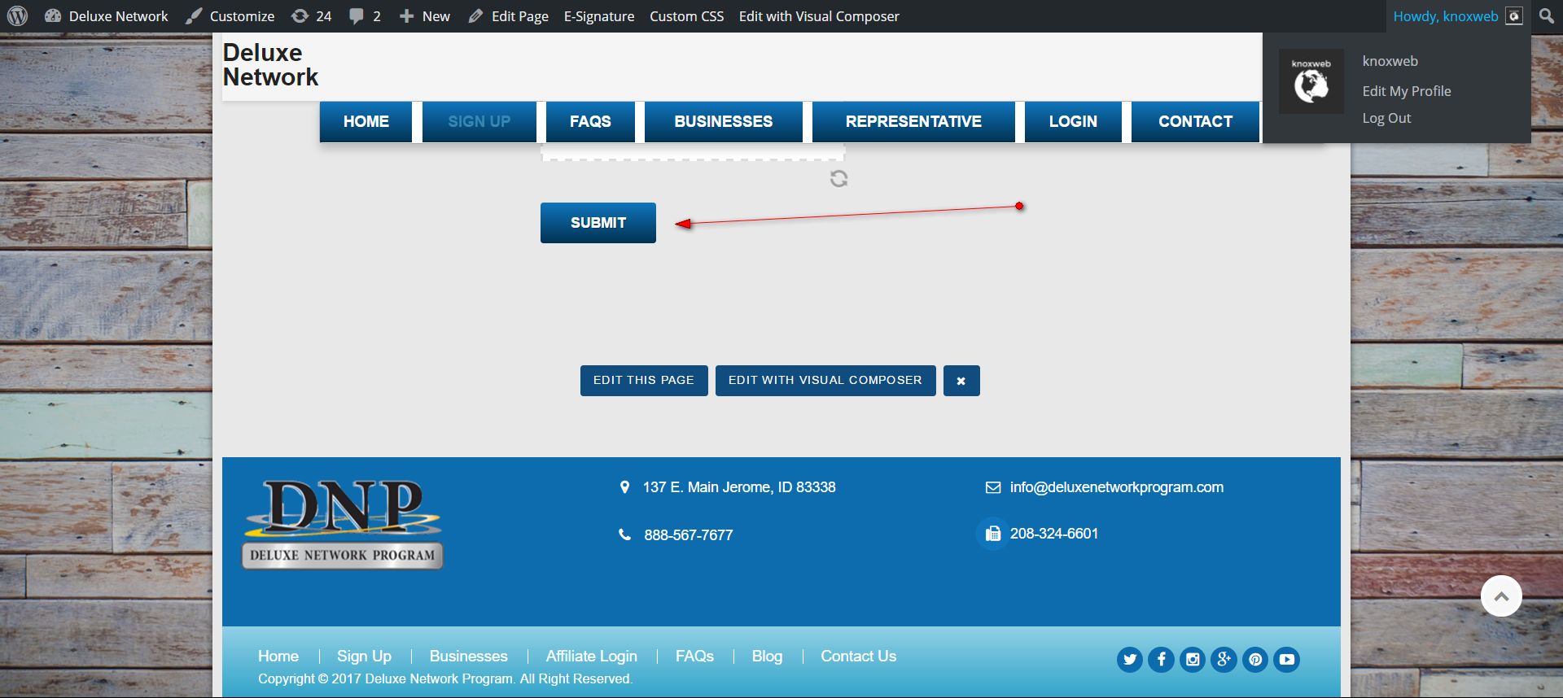Click the 208-324-6601 fax number

click(x=1054, y=534)
